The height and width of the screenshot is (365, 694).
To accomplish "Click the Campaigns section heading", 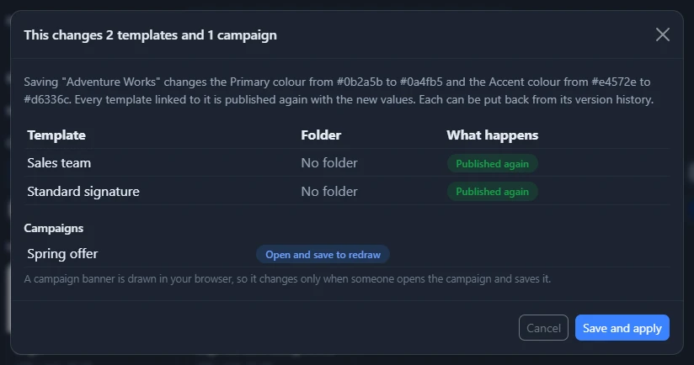I will coord(54,229).
